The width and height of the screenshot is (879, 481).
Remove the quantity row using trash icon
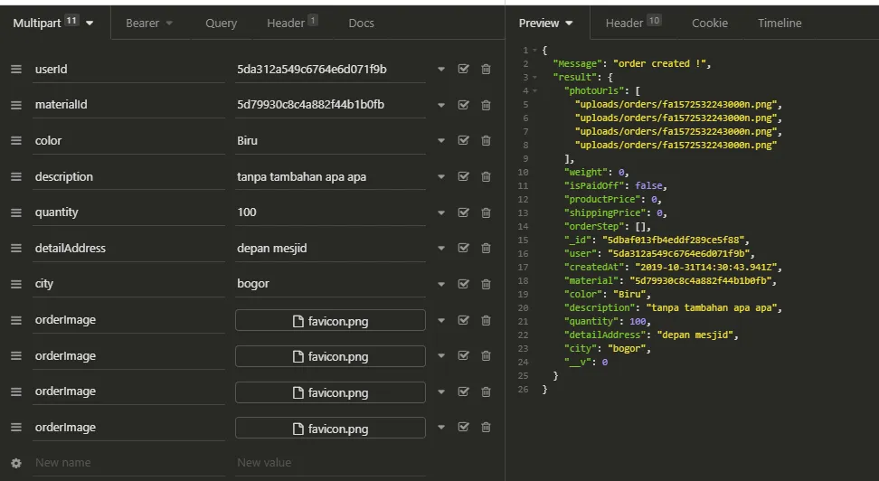click(x=486, y=212)
